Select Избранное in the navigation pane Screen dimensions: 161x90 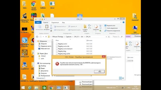43,41
